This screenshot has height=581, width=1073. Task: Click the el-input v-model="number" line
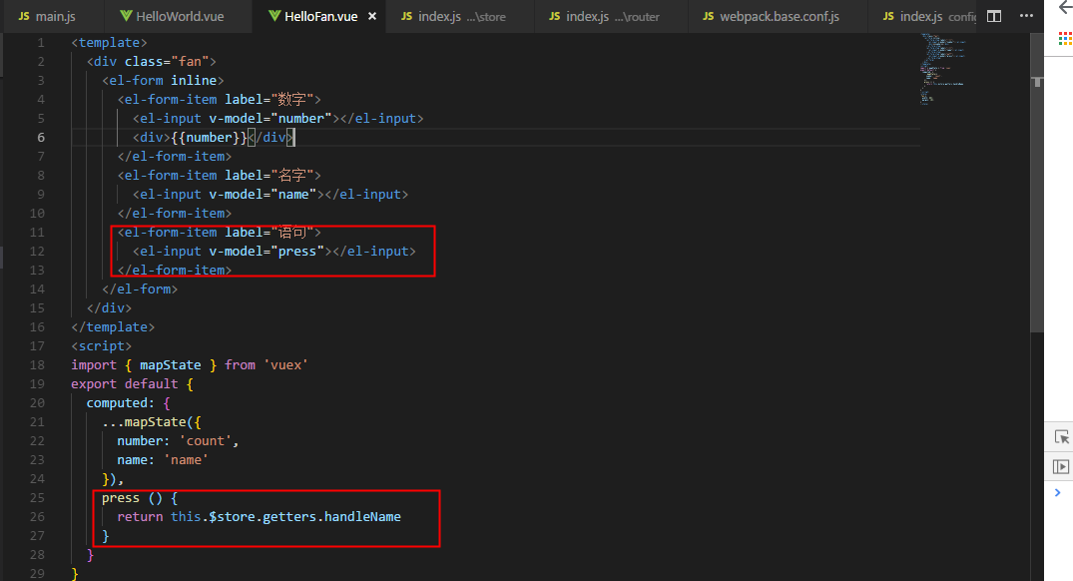click(x=277, y=119)
